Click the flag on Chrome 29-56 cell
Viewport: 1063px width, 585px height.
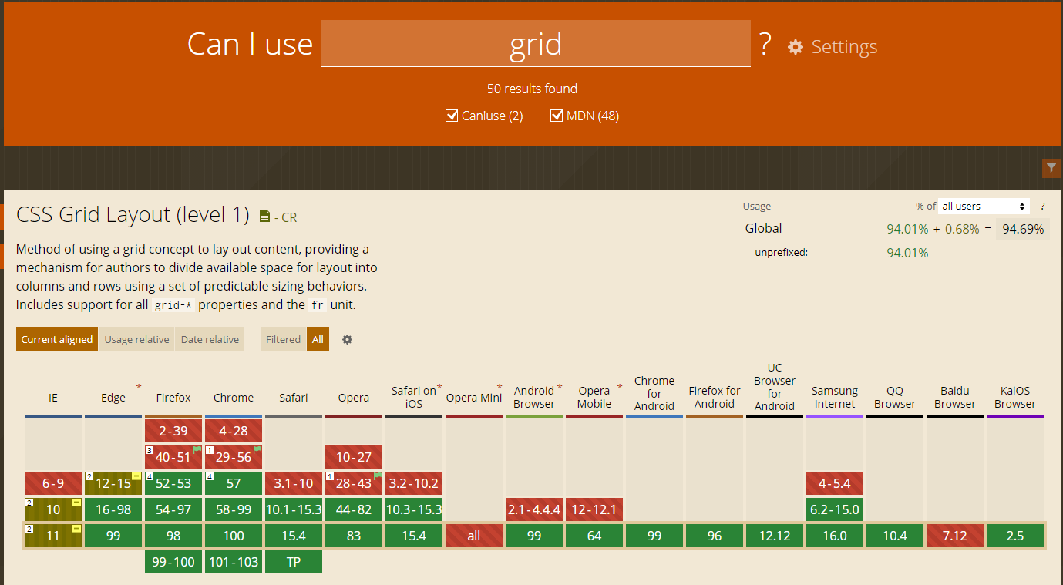pyautogui.click(x=257, y=449)
